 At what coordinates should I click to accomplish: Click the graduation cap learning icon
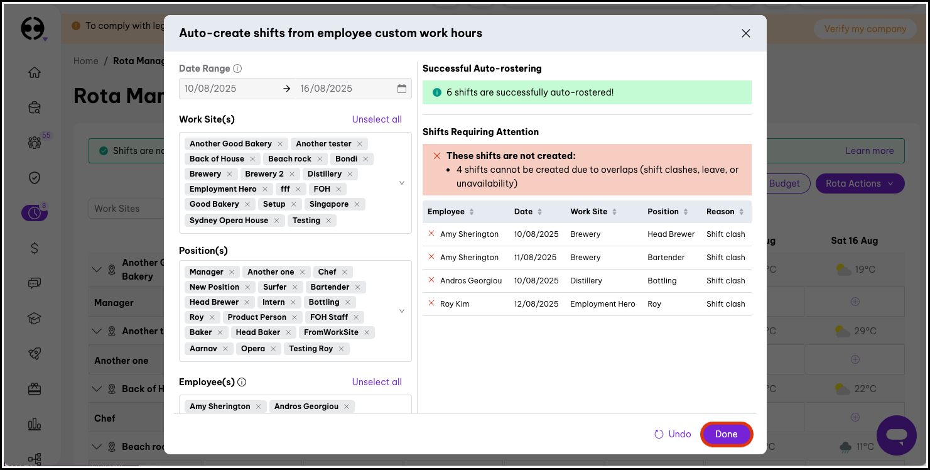coord(35,319)
